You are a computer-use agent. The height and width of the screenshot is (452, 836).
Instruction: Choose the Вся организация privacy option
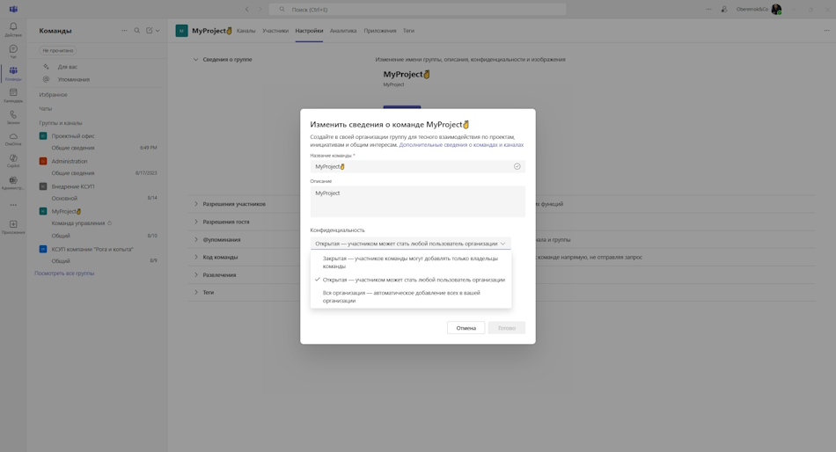[x=411, y=296]
